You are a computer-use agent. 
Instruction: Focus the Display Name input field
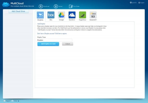click(55, 40)
